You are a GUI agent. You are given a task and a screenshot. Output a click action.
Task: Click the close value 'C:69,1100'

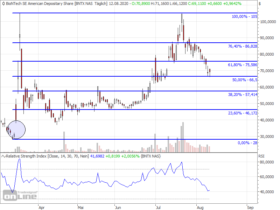click(x=197, y=3)
